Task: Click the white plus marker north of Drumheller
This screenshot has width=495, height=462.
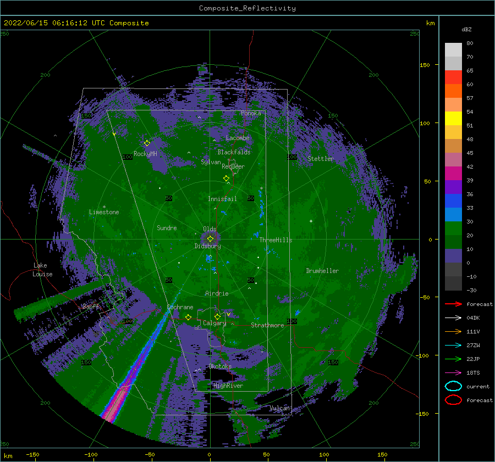Action: click(311, 221)
